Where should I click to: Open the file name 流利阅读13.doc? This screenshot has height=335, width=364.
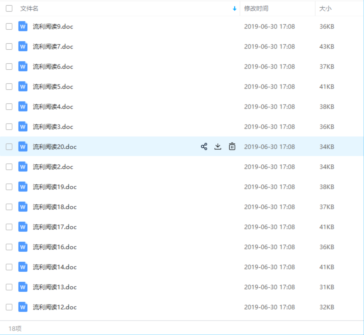coord(55,287)
